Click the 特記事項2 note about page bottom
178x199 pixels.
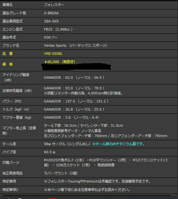point(87,190)
